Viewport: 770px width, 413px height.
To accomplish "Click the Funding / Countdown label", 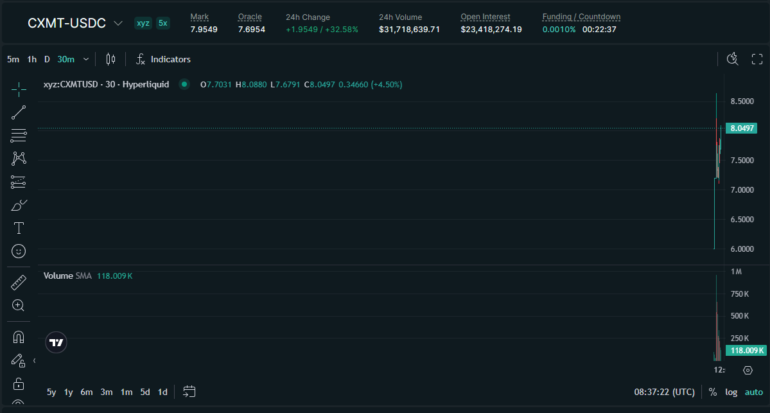I will (x=581, y=17).
